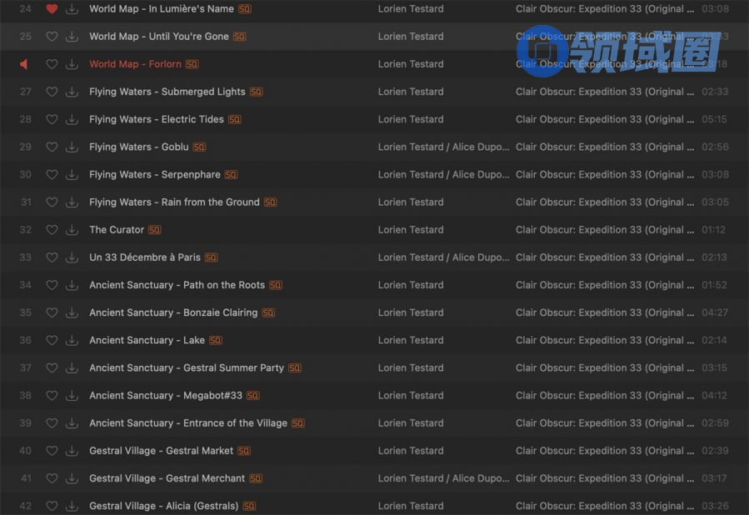Click download icon for Ancient Sanctuary - Lake
Viewport: 749px width, 515px height.
[x=72, y=340]
